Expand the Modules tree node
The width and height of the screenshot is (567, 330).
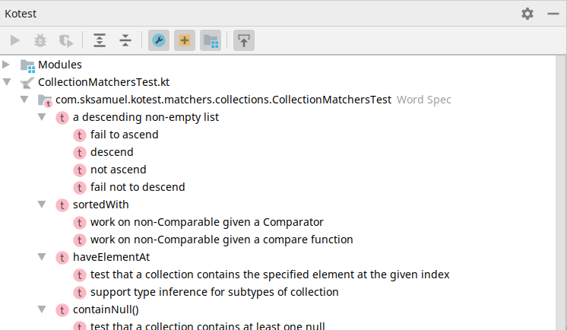coord(6,65)
